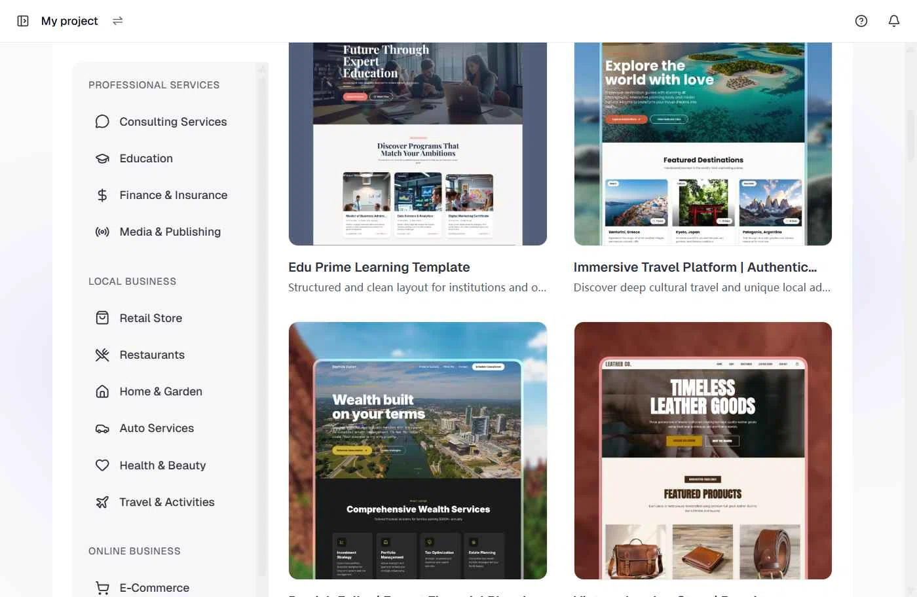
Task: Open the Wealth built on your terms thumbnail
Action: 418,450
